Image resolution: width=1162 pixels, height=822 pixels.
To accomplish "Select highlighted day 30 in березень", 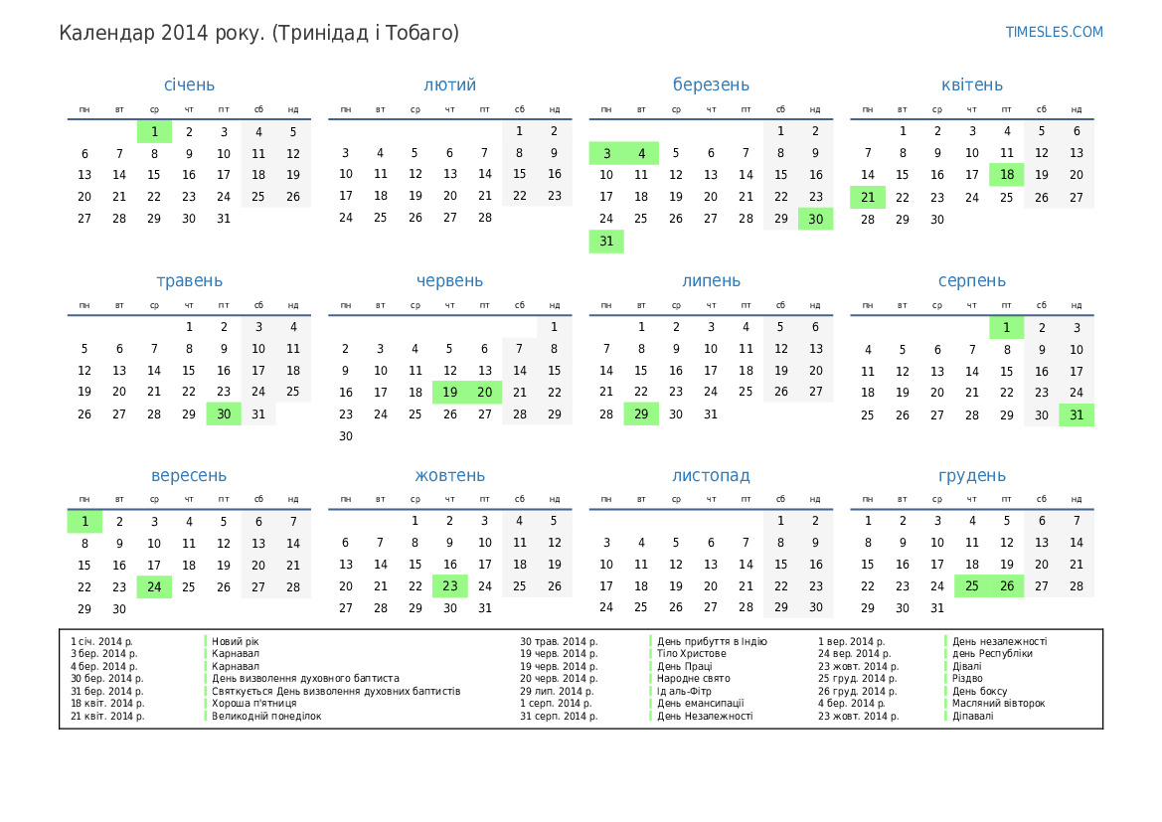I will click(x=815, y=219).
